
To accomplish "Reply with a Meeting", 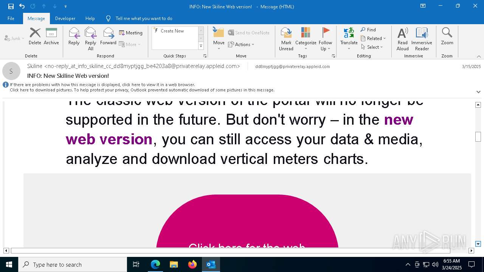I will click(131, 33).
